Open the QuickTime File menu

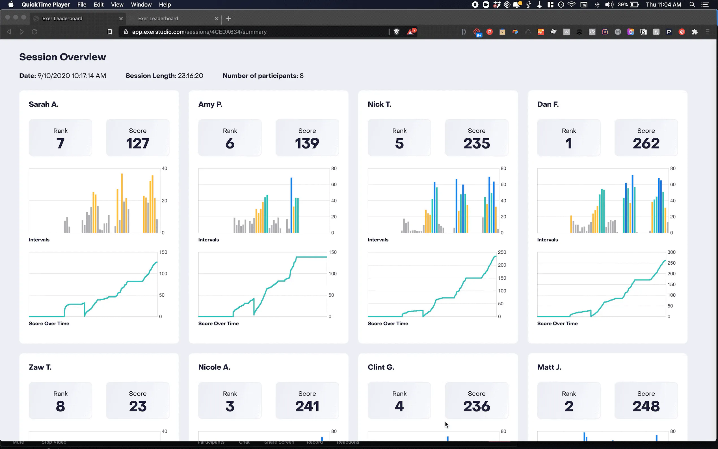tap(82, 5)
